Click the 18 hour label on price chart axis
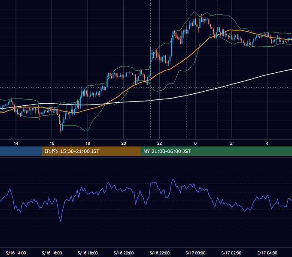The height and width of the screenshot is (257, 292). click(x=88, y=143)
